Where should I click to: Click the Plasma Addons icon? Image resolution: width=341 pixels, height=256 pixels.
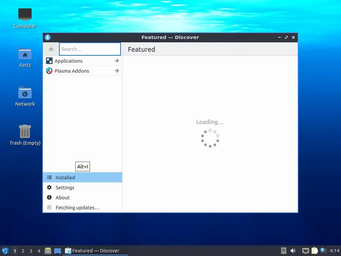click(x=49, y=71)
